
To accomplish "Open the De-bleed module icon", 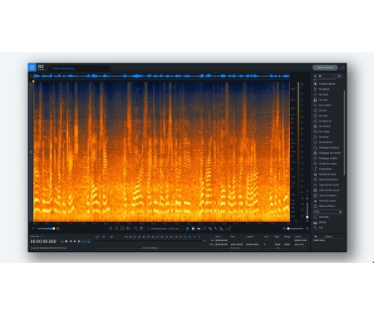I will [x=315, y=89].
